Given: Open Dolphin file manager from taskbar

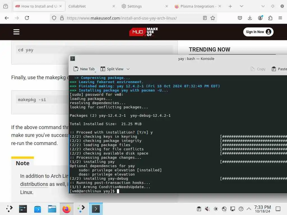Looking at the screenshot, I should click(x=52, y=209).
